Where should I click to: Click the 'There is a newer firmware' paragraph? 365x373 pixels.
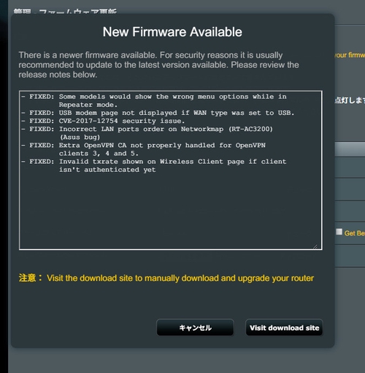point(158,64)
